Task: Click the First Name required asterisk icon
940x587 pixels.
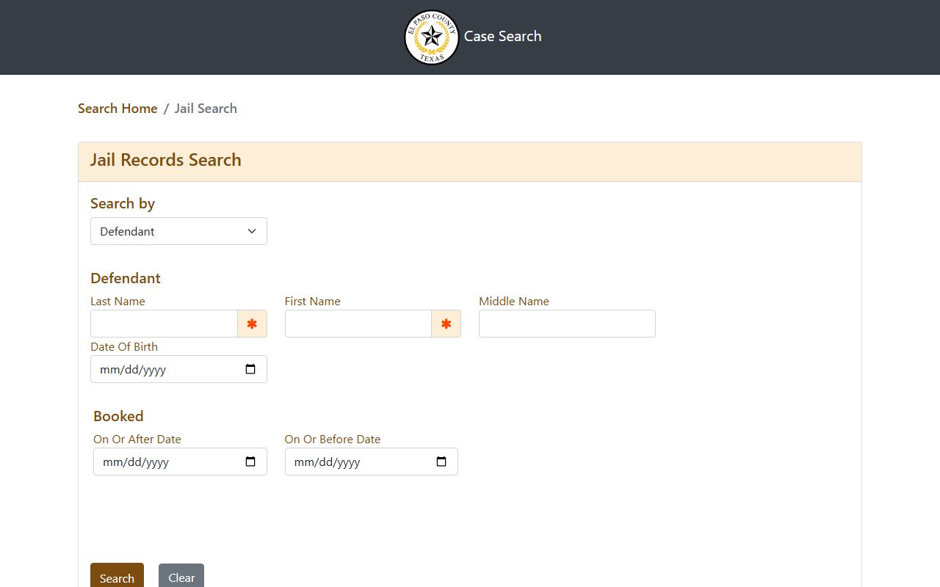Action: pos(446,324)
